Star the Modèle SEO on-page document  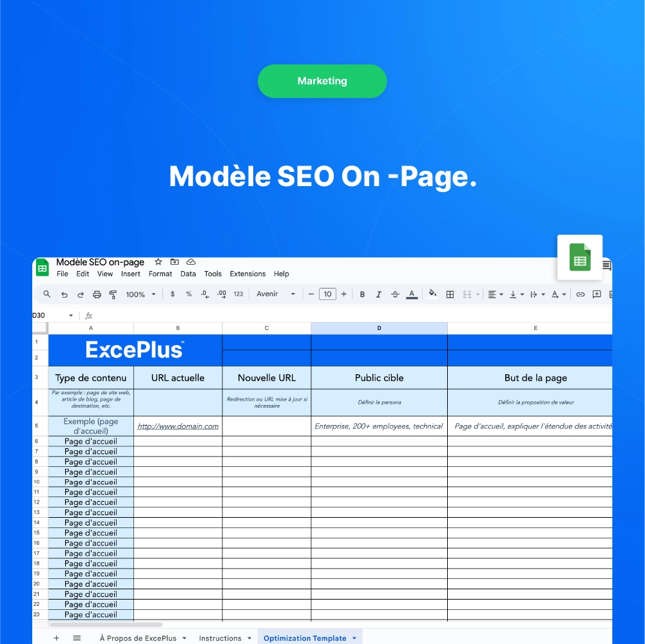pos(159,262)
